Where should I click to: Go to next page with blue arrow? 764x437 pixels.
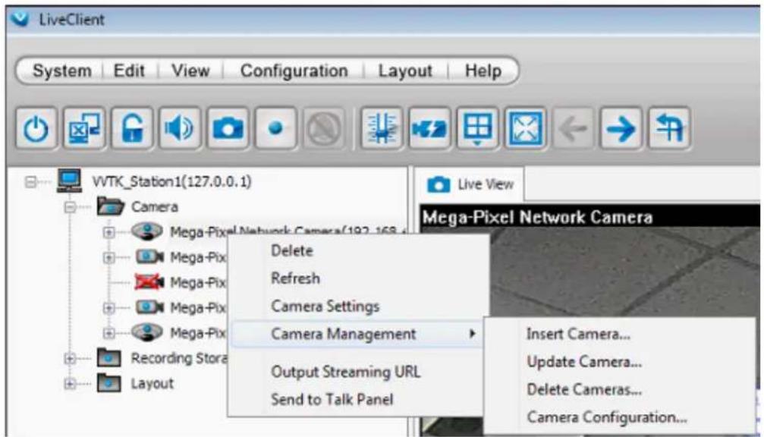[621, 129]
